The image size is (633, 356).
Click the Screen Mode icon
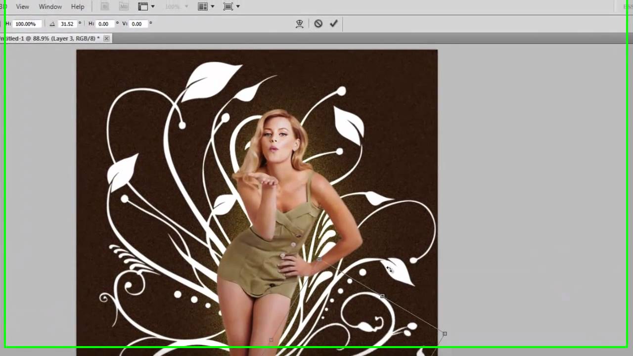point(228,6)
